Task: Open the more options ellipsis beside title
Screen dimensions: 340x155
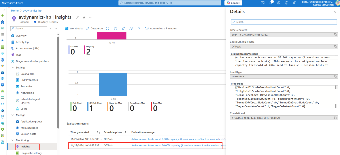Action: tap(90, 17)
